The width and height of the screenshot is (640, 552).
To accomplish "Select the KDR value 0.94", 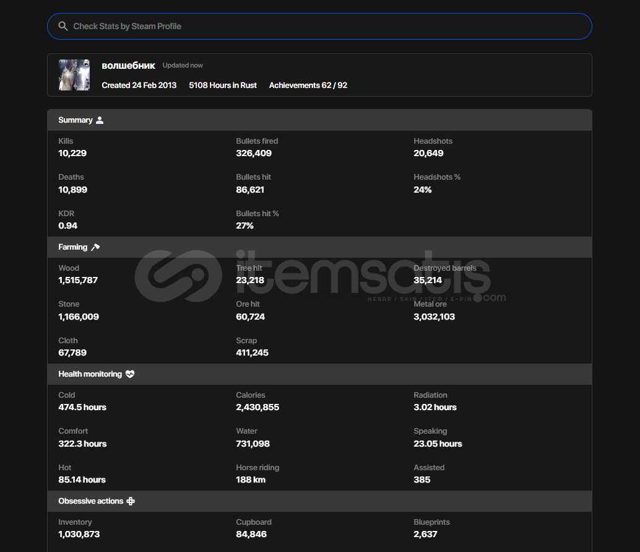I will (x=67, y=226).
